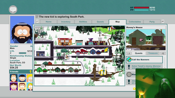Switch to the Treasure sub-tab
Image resolution: width=175 pixels, height=98 pixels.
[x=153, y=53]
